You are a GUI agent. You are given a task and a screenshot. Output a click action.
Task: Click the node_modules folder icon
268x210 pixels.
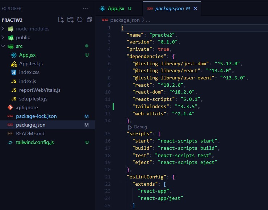(x=11, y=29)
